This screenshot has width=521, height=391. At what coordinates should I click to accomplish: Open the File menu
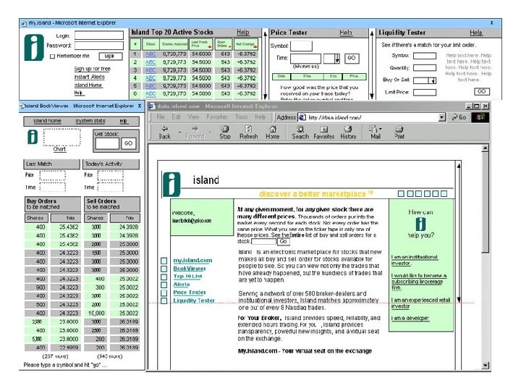pyautogui.click(x=161, y=117)
